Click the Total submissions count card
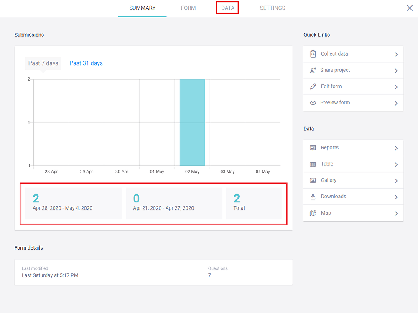The width and height of the screenshot is (418, 313). coord(256,202)
